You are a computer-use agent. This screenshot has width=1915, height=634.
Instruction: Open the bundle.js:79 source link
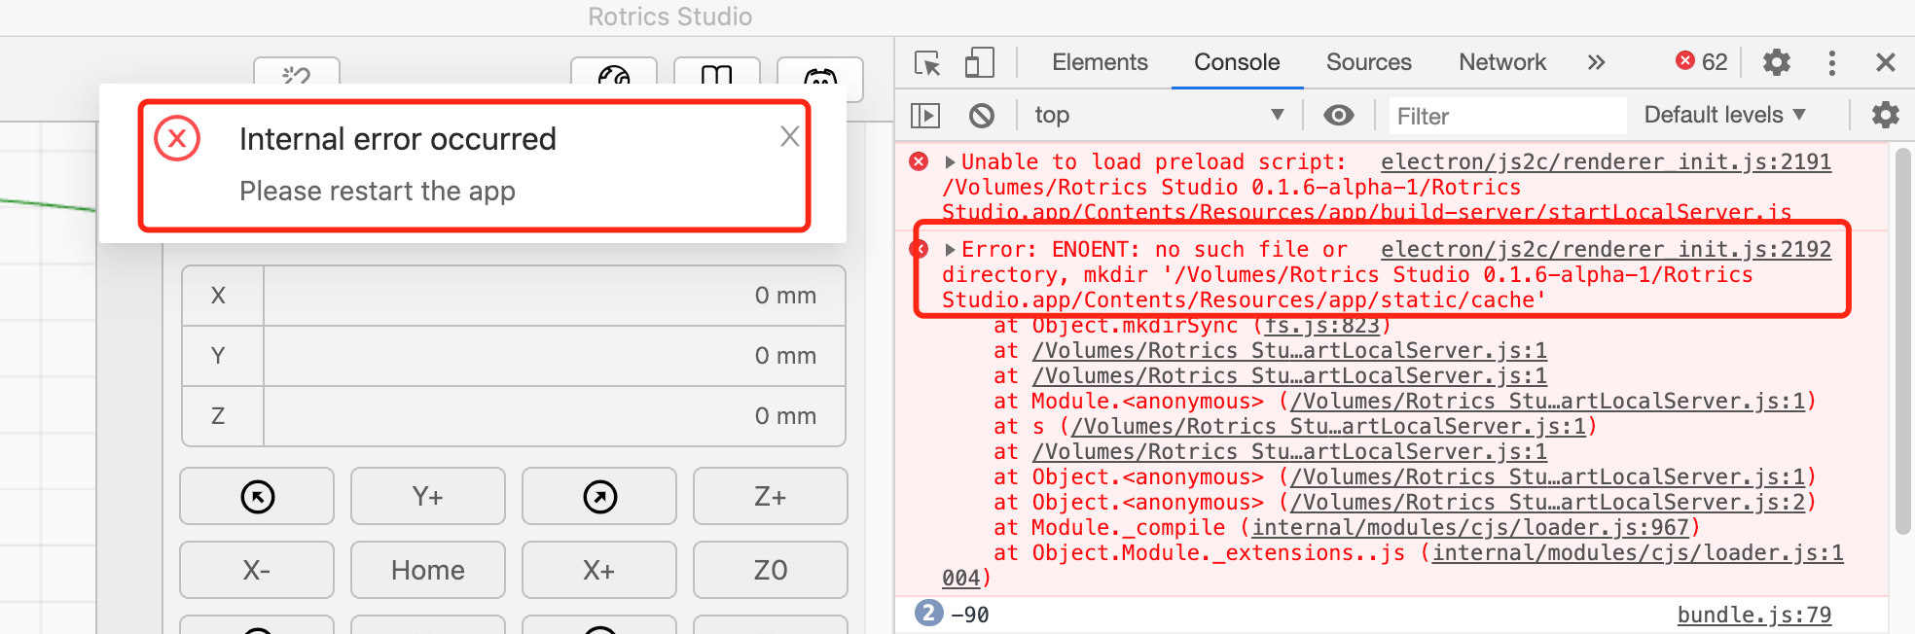tap(1754, 615)
